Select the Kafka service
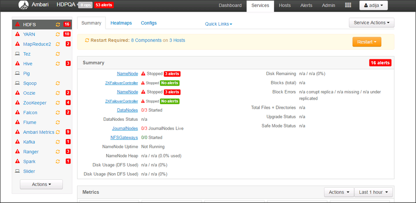The width and height of the screenshot is (416, 203). point(29,142)
